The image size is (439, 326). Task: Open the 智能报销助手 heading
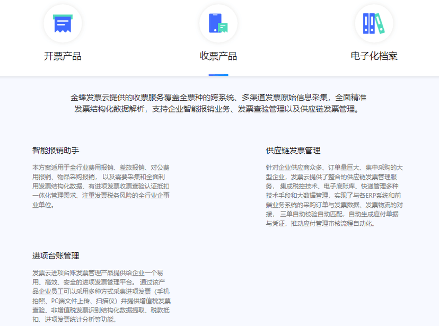pyautogui.click(x=56, y=151)
